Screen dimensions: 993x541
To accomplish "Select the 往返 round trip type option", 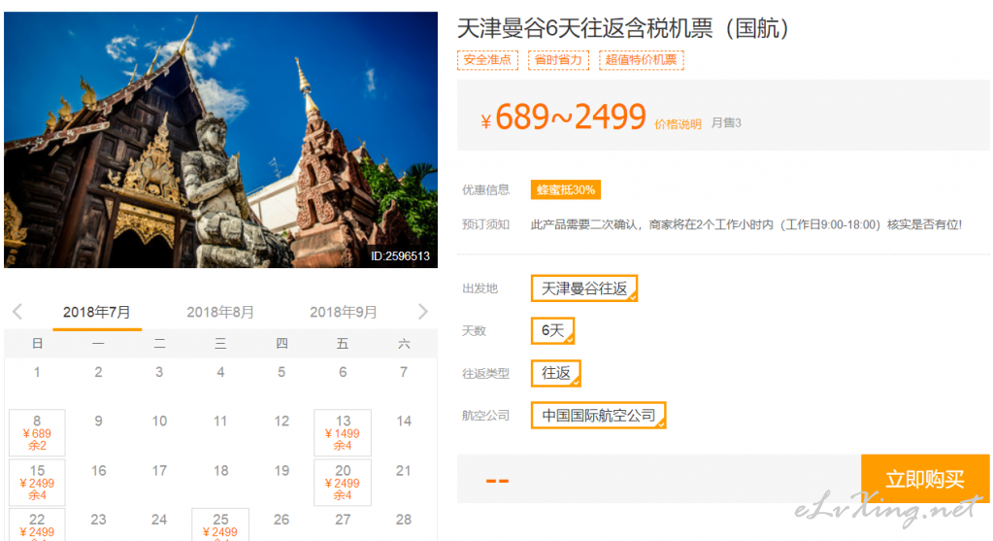I will tap(556, 373).
